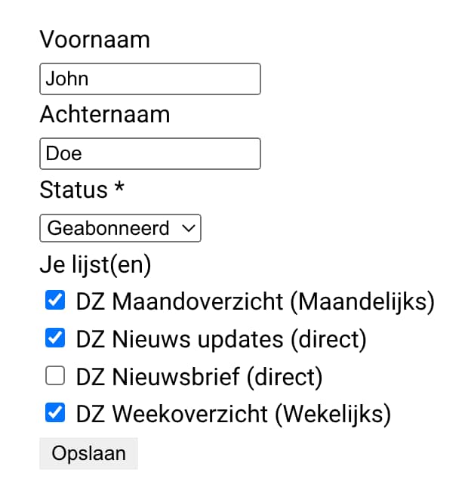Click the 'DZ Nieuws updates (direct)' label text
The height and width of the screenshot is (500, 465).
click(220, 339)
